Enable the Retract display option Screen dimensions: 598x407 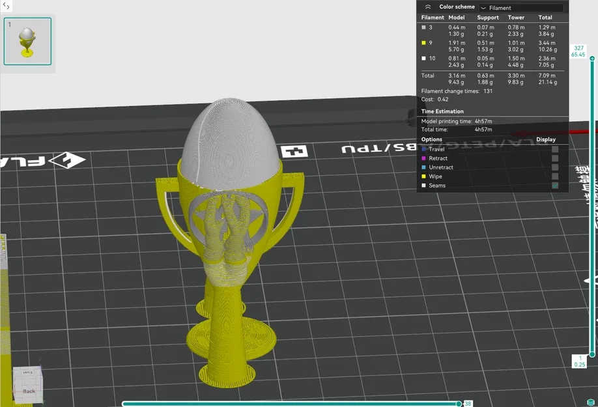tap(555, 158)
